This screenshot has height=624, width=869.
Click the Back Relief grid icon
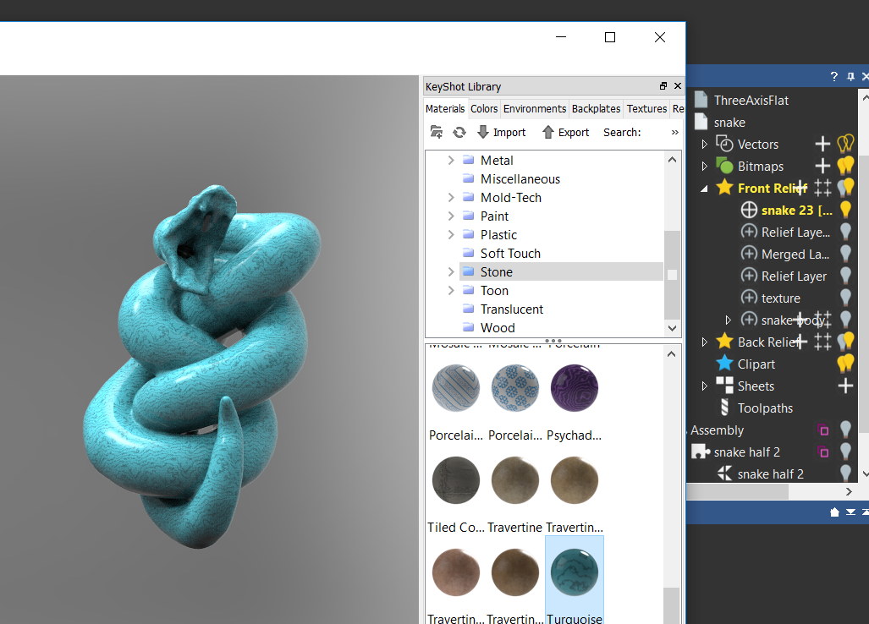[823, 342]
